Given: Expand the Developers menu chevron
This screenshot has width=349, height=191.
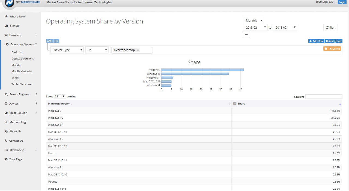Looking at the screenshot, I should point(36,150).
